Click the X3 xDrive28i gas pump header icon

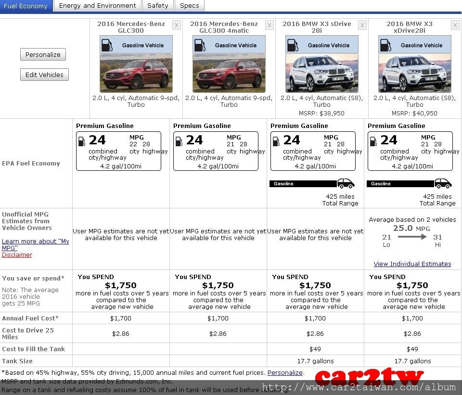coord(385,45)
